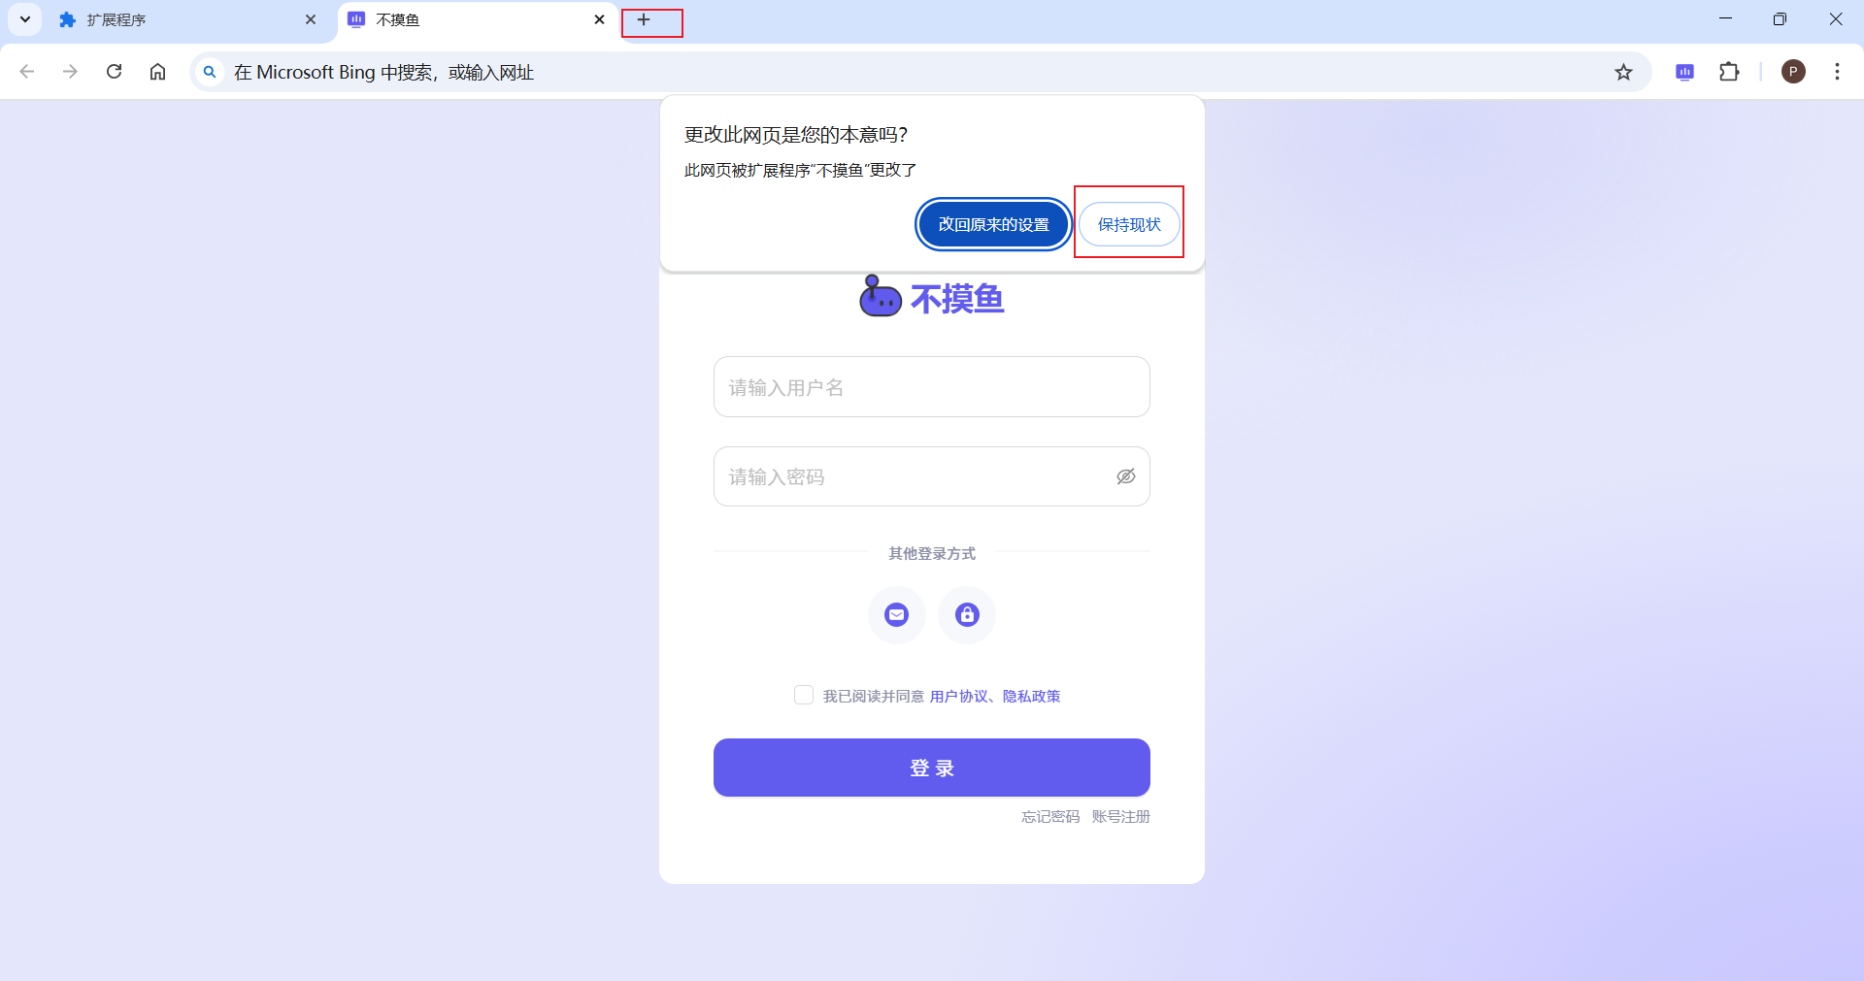Focus the 请输入用户名 username field
Screen dimensions: 1864x981
click(x=932, y=387)
